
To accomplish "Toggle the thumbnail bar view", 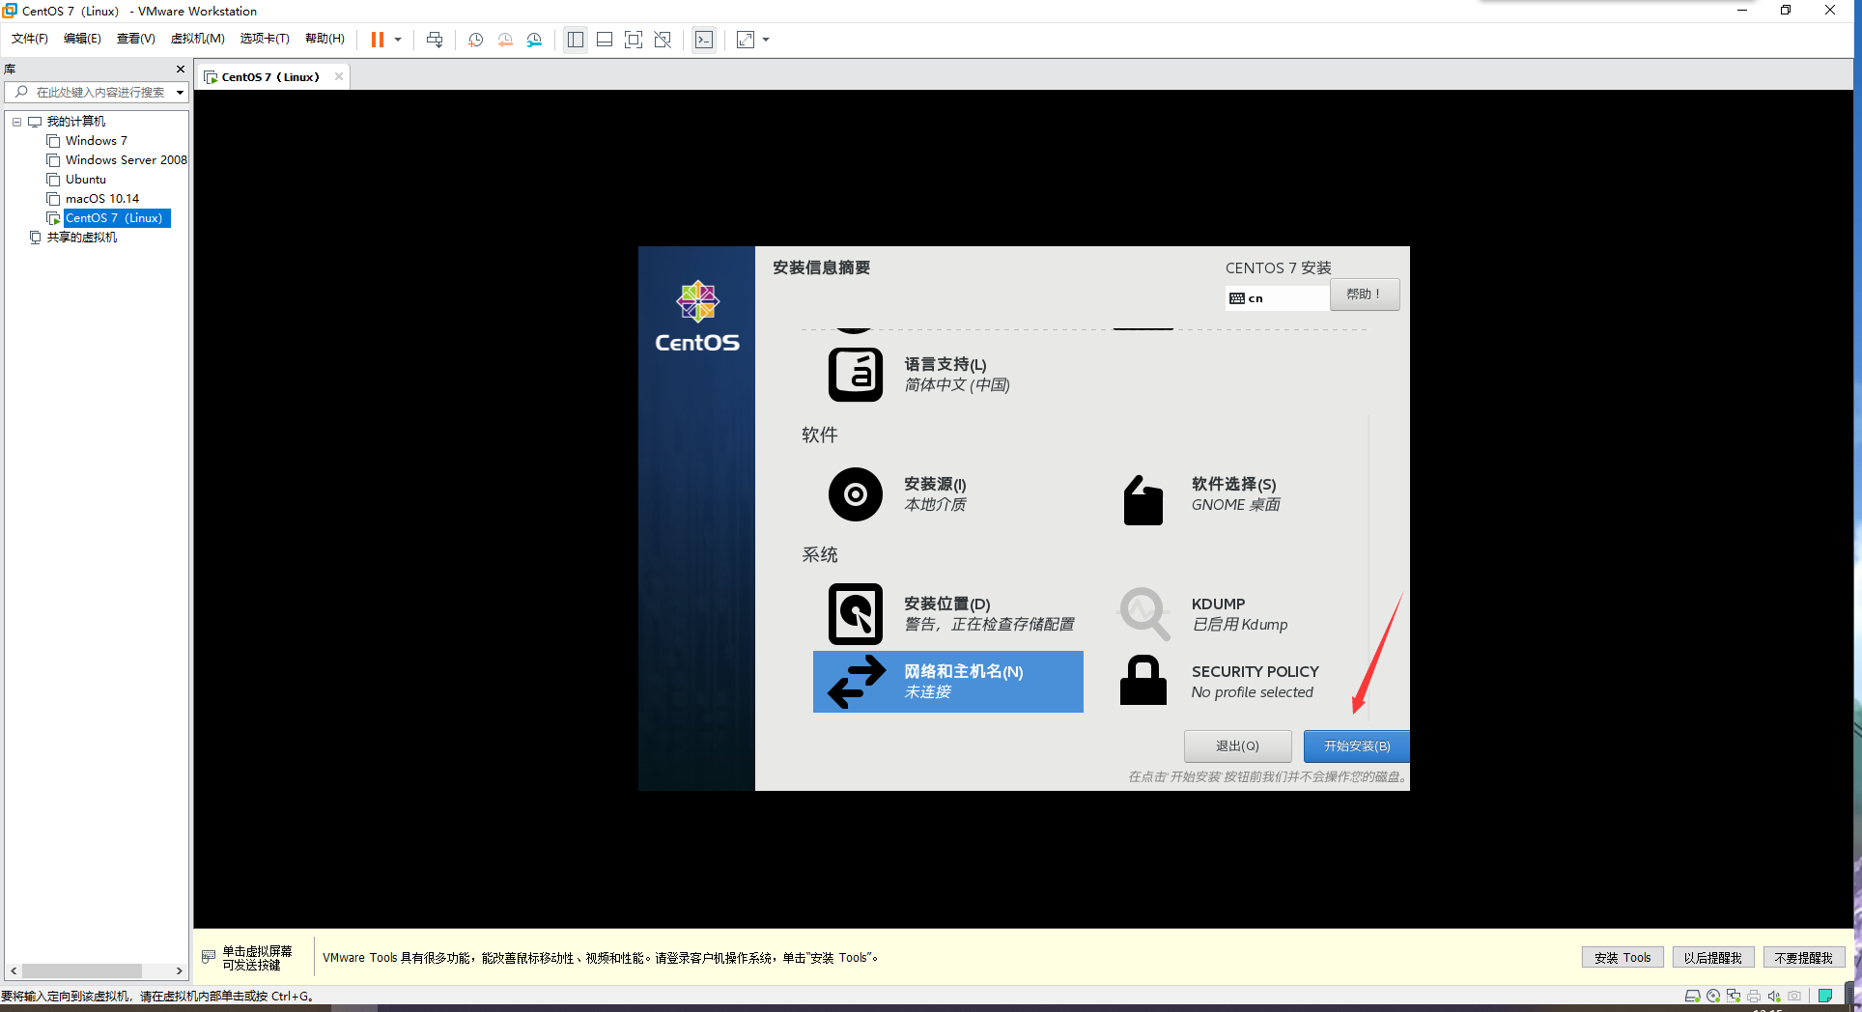I will (x=605, y=40).
